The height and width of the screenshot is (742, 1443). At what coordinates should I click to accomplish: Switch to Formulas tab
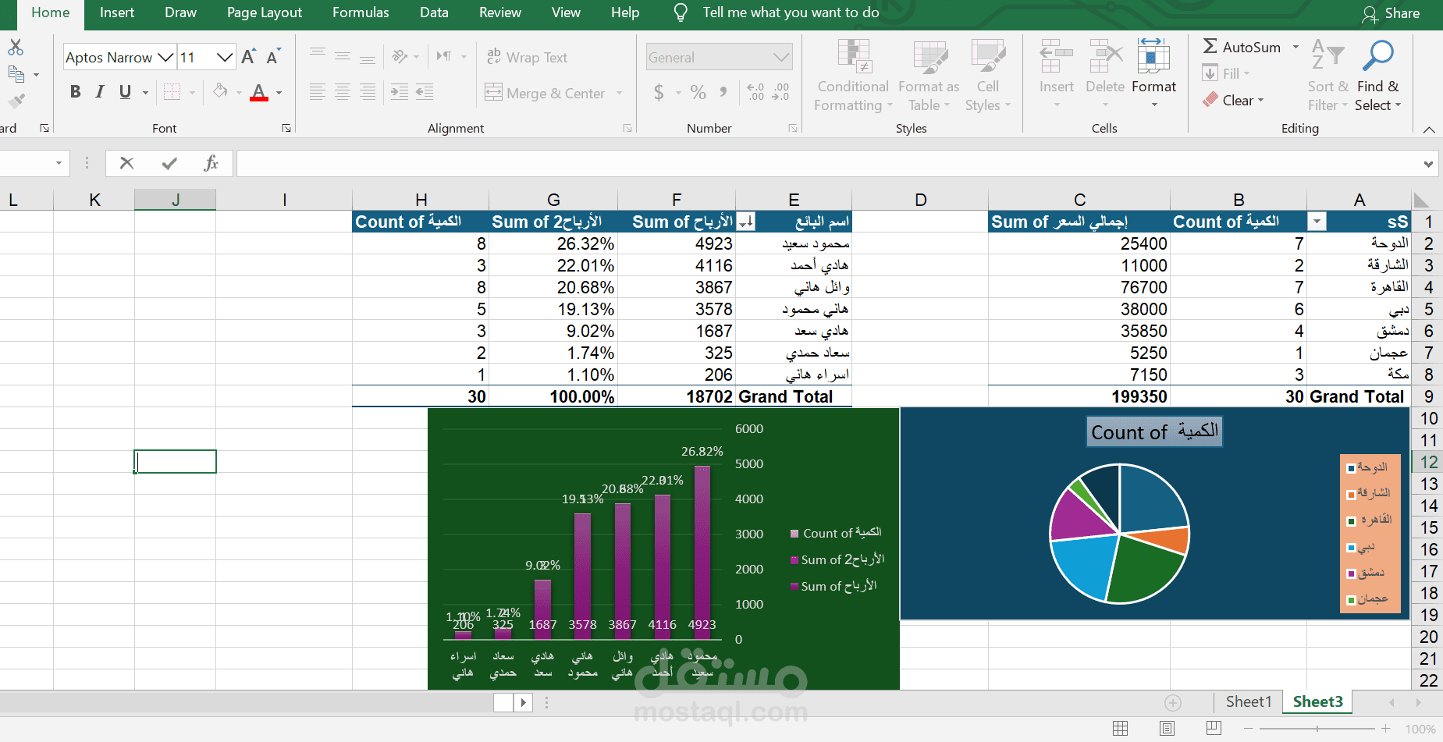point(361,12)
